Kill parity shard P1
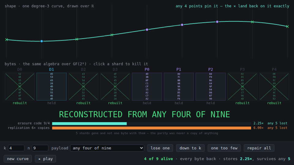 (x=179, y=86)
